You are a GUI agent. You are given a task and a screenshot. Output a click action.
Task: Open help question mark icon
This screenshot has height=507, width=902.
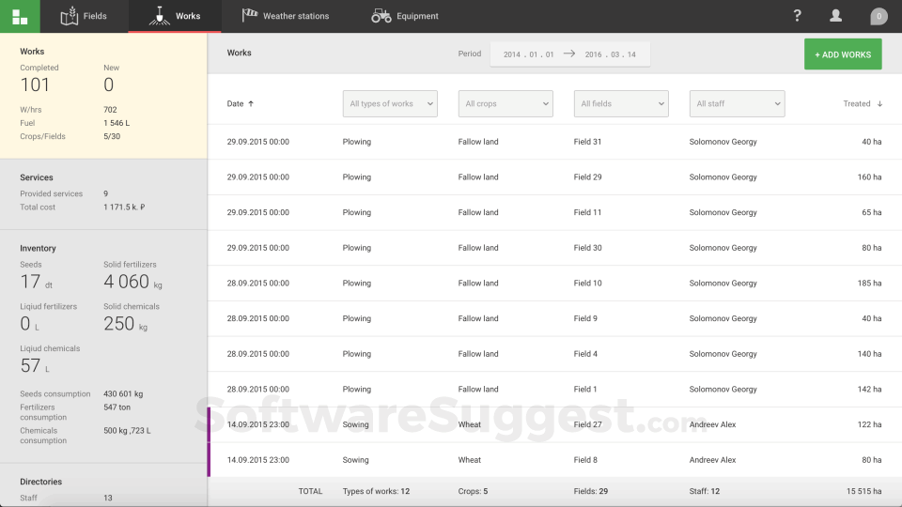(x=797, y=16)
